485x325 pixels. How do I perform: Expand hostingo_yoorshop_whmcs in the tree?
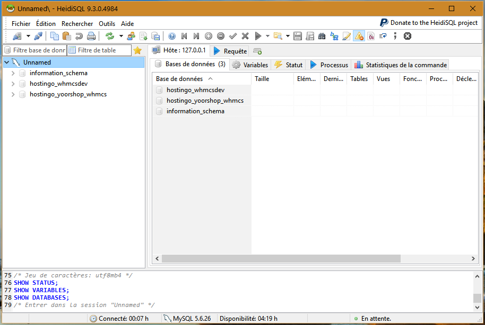[13, 94]
